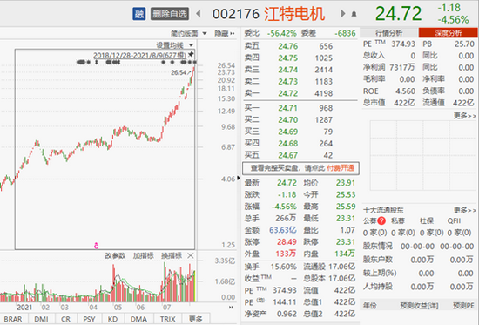This screenshot has width=479, height=325.
Task: Click the 社保 shareholder category label
Action: [427, 220]
